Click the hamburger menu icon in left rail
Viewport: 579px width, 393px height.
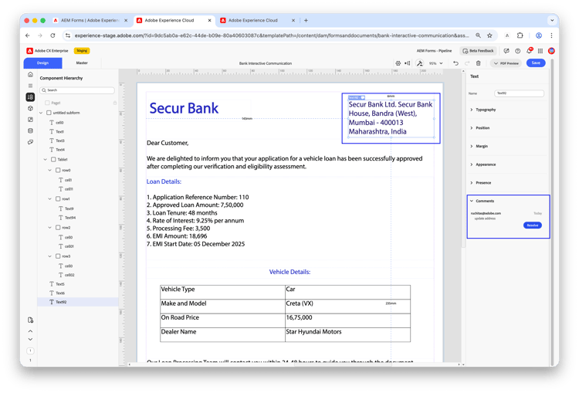pyautogui.click(x=30, y=86)
